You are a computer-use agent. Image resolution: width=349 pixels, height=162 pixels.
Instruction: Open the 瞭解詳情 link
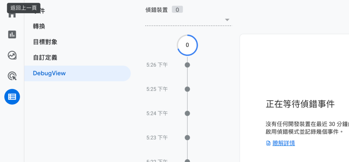coord(284,143)
